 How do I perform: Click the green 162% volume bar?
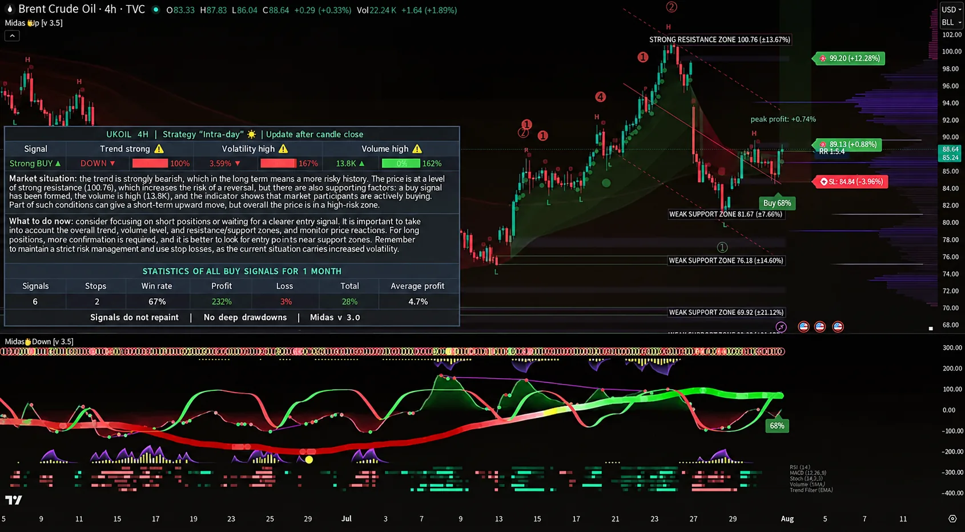coord(400,163)
